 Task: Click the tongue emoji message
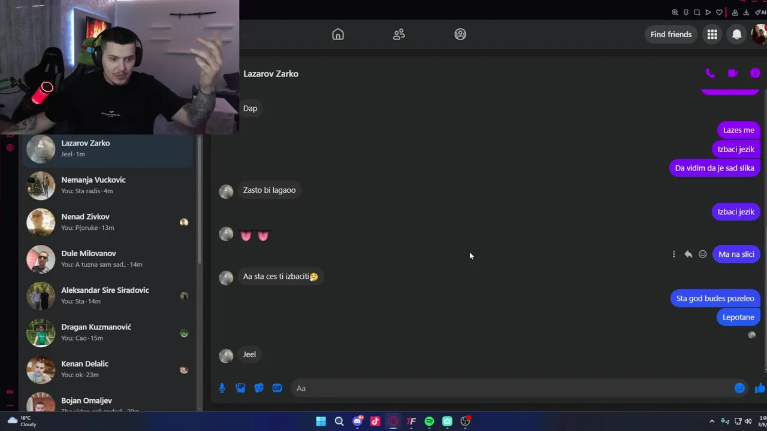pos(254,235)
